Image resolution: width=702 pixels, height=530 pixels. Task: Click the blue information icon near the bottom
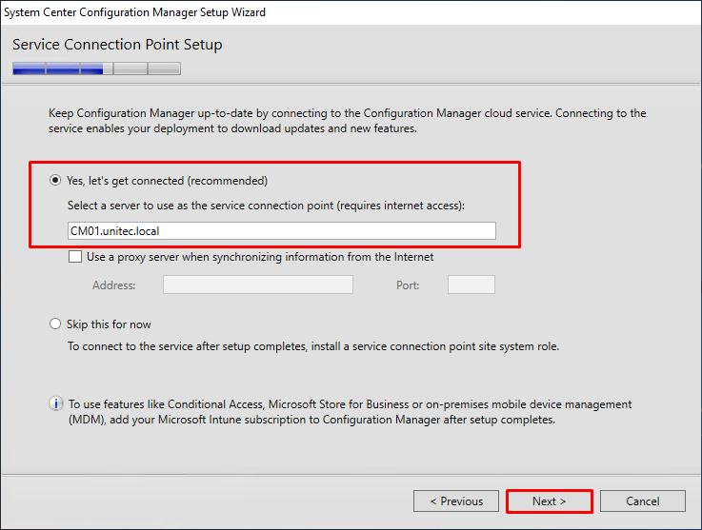[x=56, y=403]
